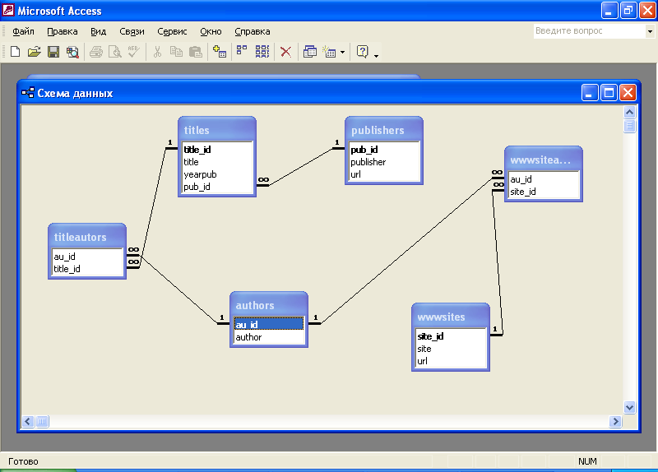The image size is (658, 472).
Task: Open the Правка menu
Action: click(x=63, y=31)
